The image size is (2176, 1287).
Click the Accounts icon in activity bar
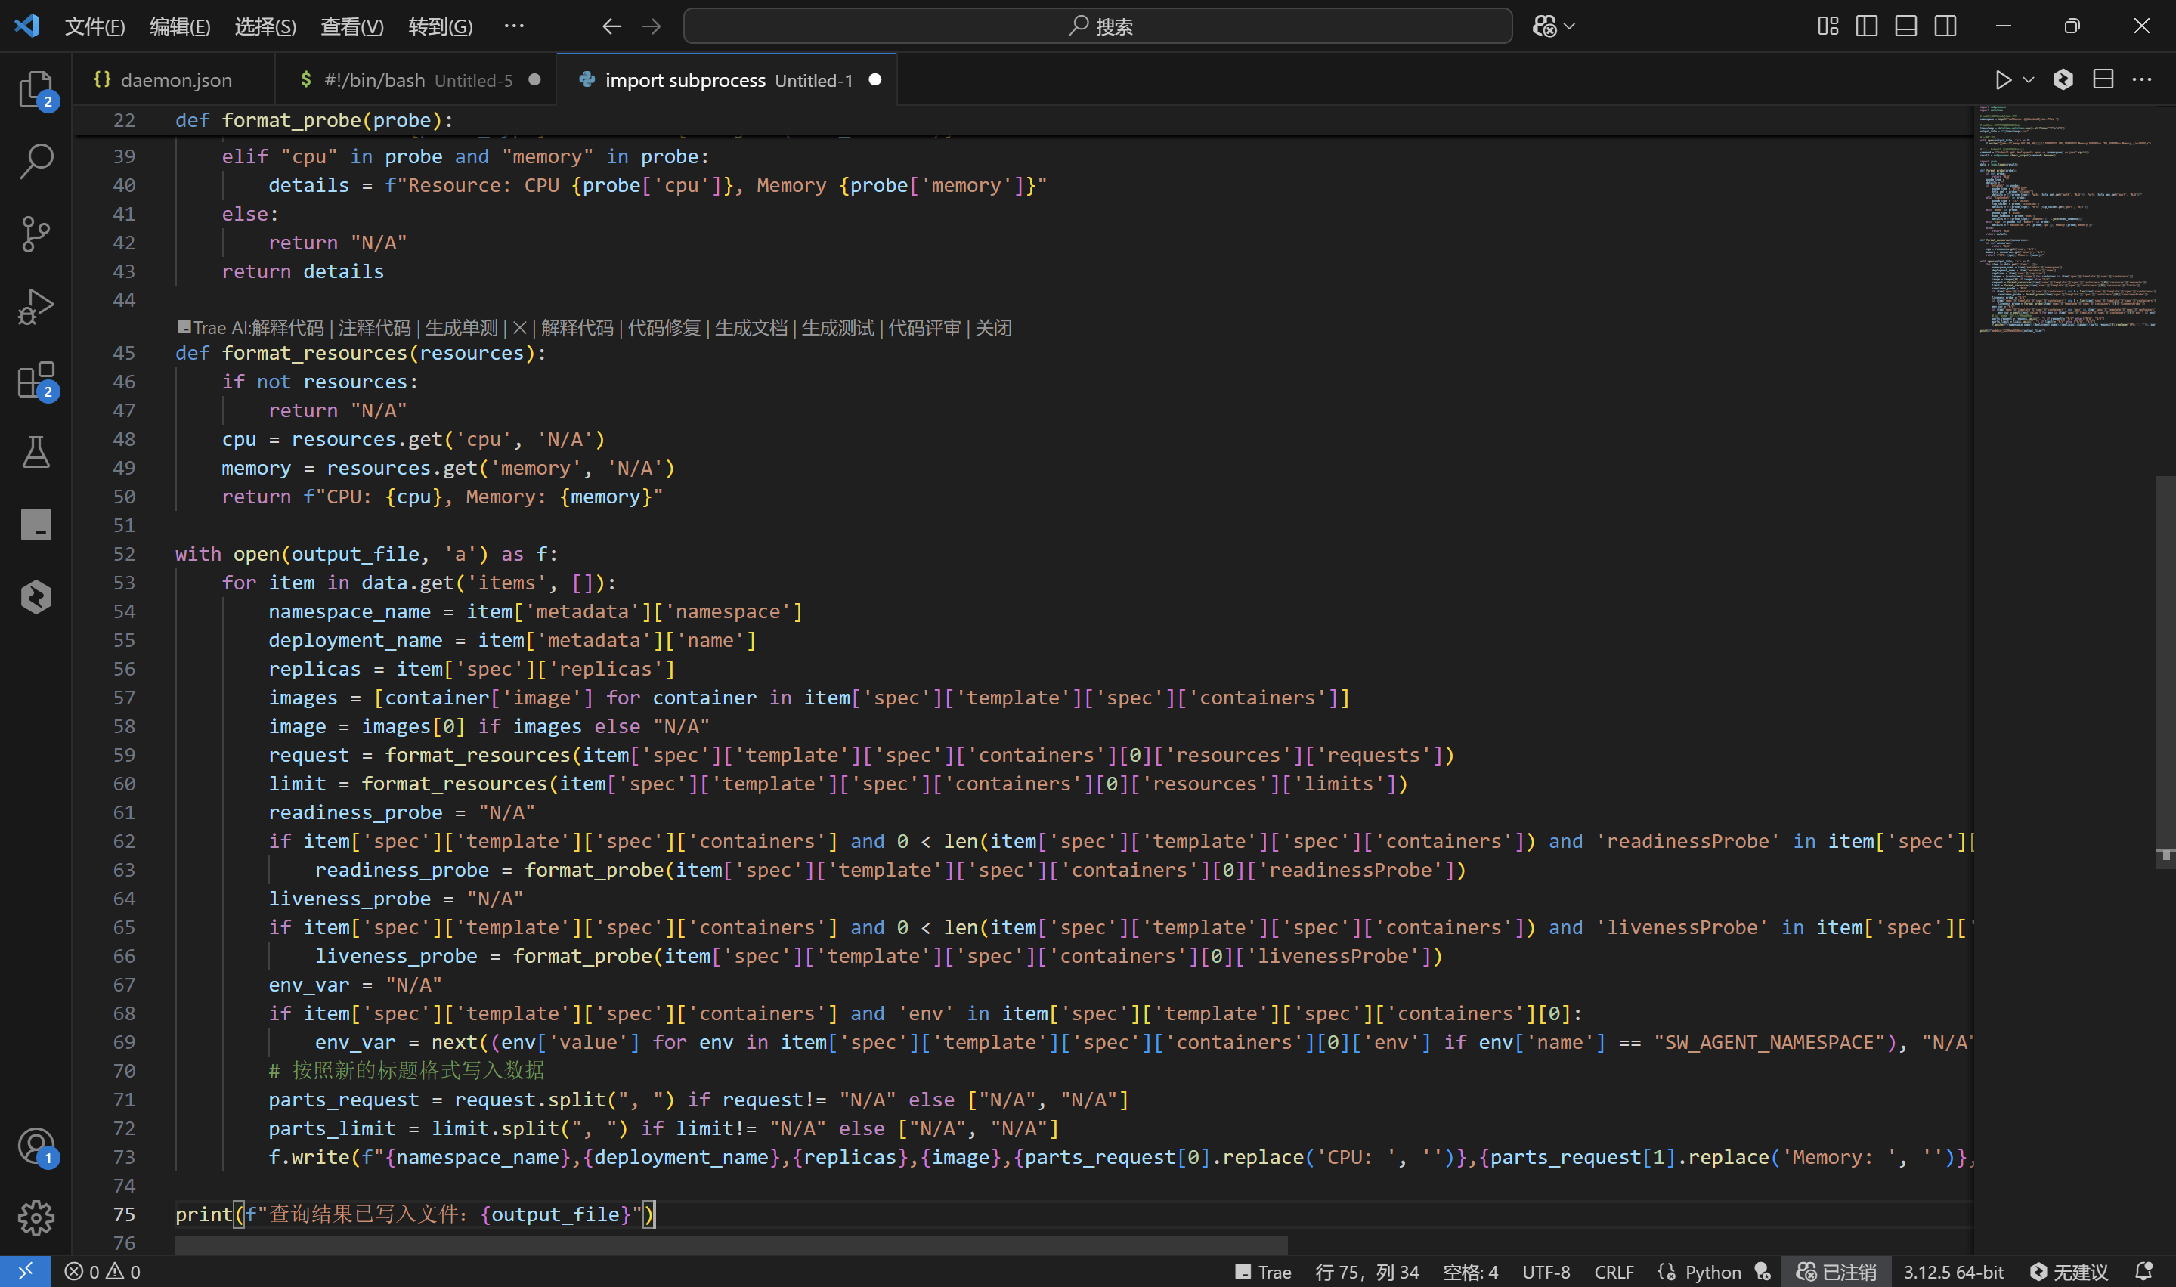coord(36,1146)
